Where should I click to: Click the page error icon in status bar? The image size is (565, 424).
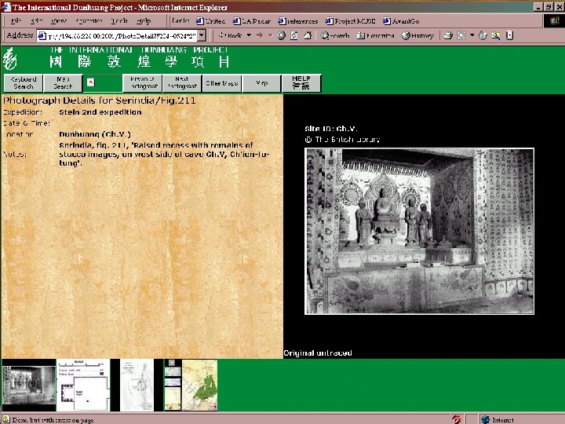click(x=5, y=419)
